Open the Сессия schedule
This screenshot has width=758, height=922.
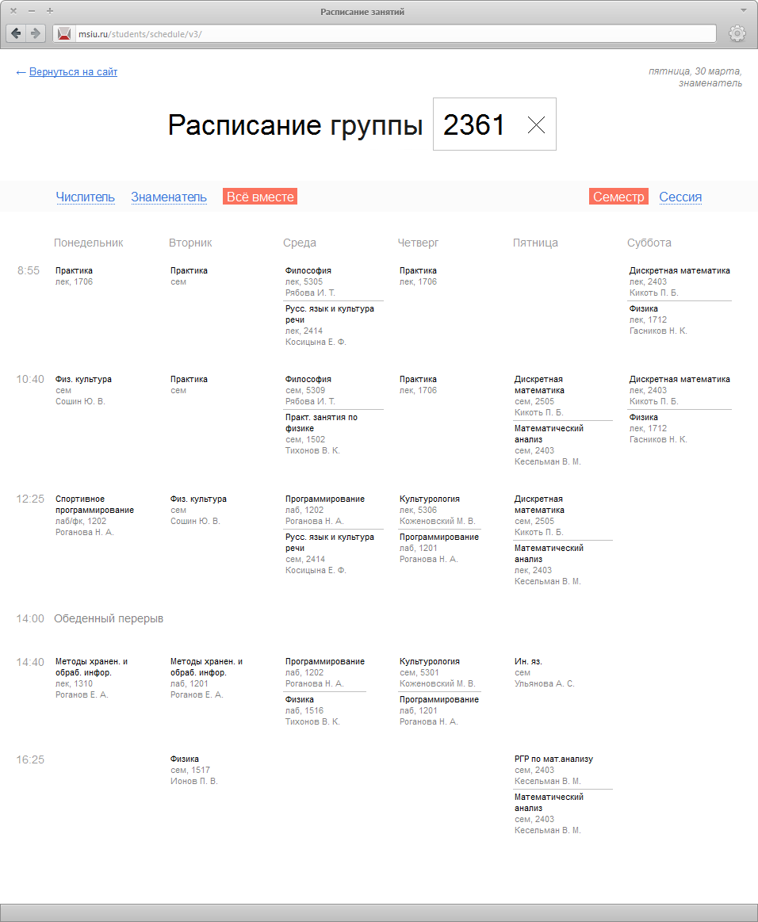680,197
